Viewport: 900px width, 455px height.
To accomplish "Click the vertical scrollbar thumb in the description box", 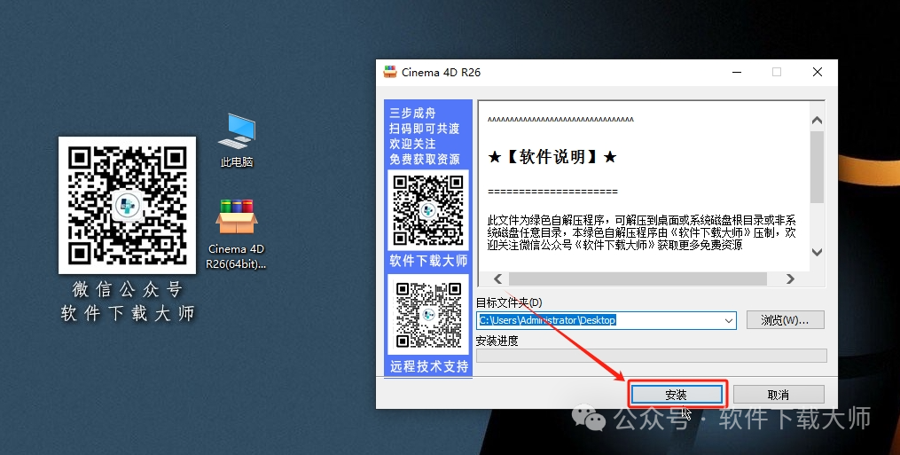I will pyautogui.click(x=817, y=167).
